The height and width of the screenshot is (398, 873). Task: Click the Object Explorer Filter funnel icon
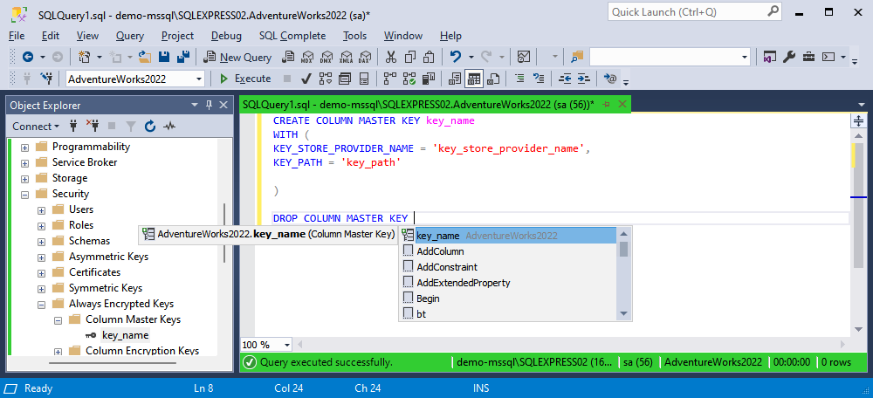tap(130, 127)
